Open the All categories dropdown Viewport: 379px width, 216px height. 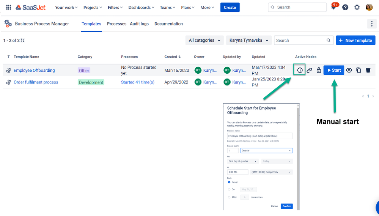[204, 40]
